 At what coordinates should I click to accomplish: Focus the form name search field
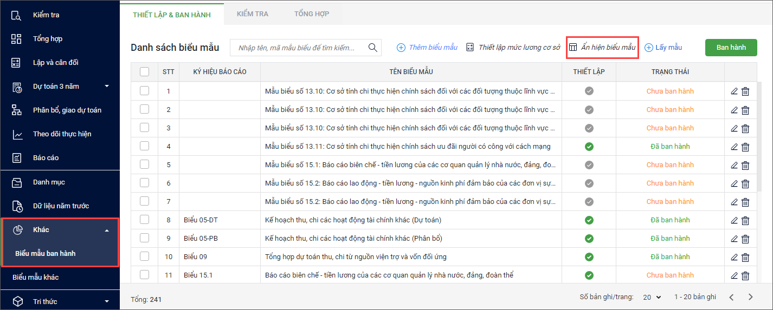[298, 48]
